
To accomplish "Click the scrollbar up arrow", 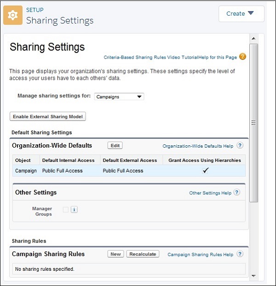I will pos(253,39).
